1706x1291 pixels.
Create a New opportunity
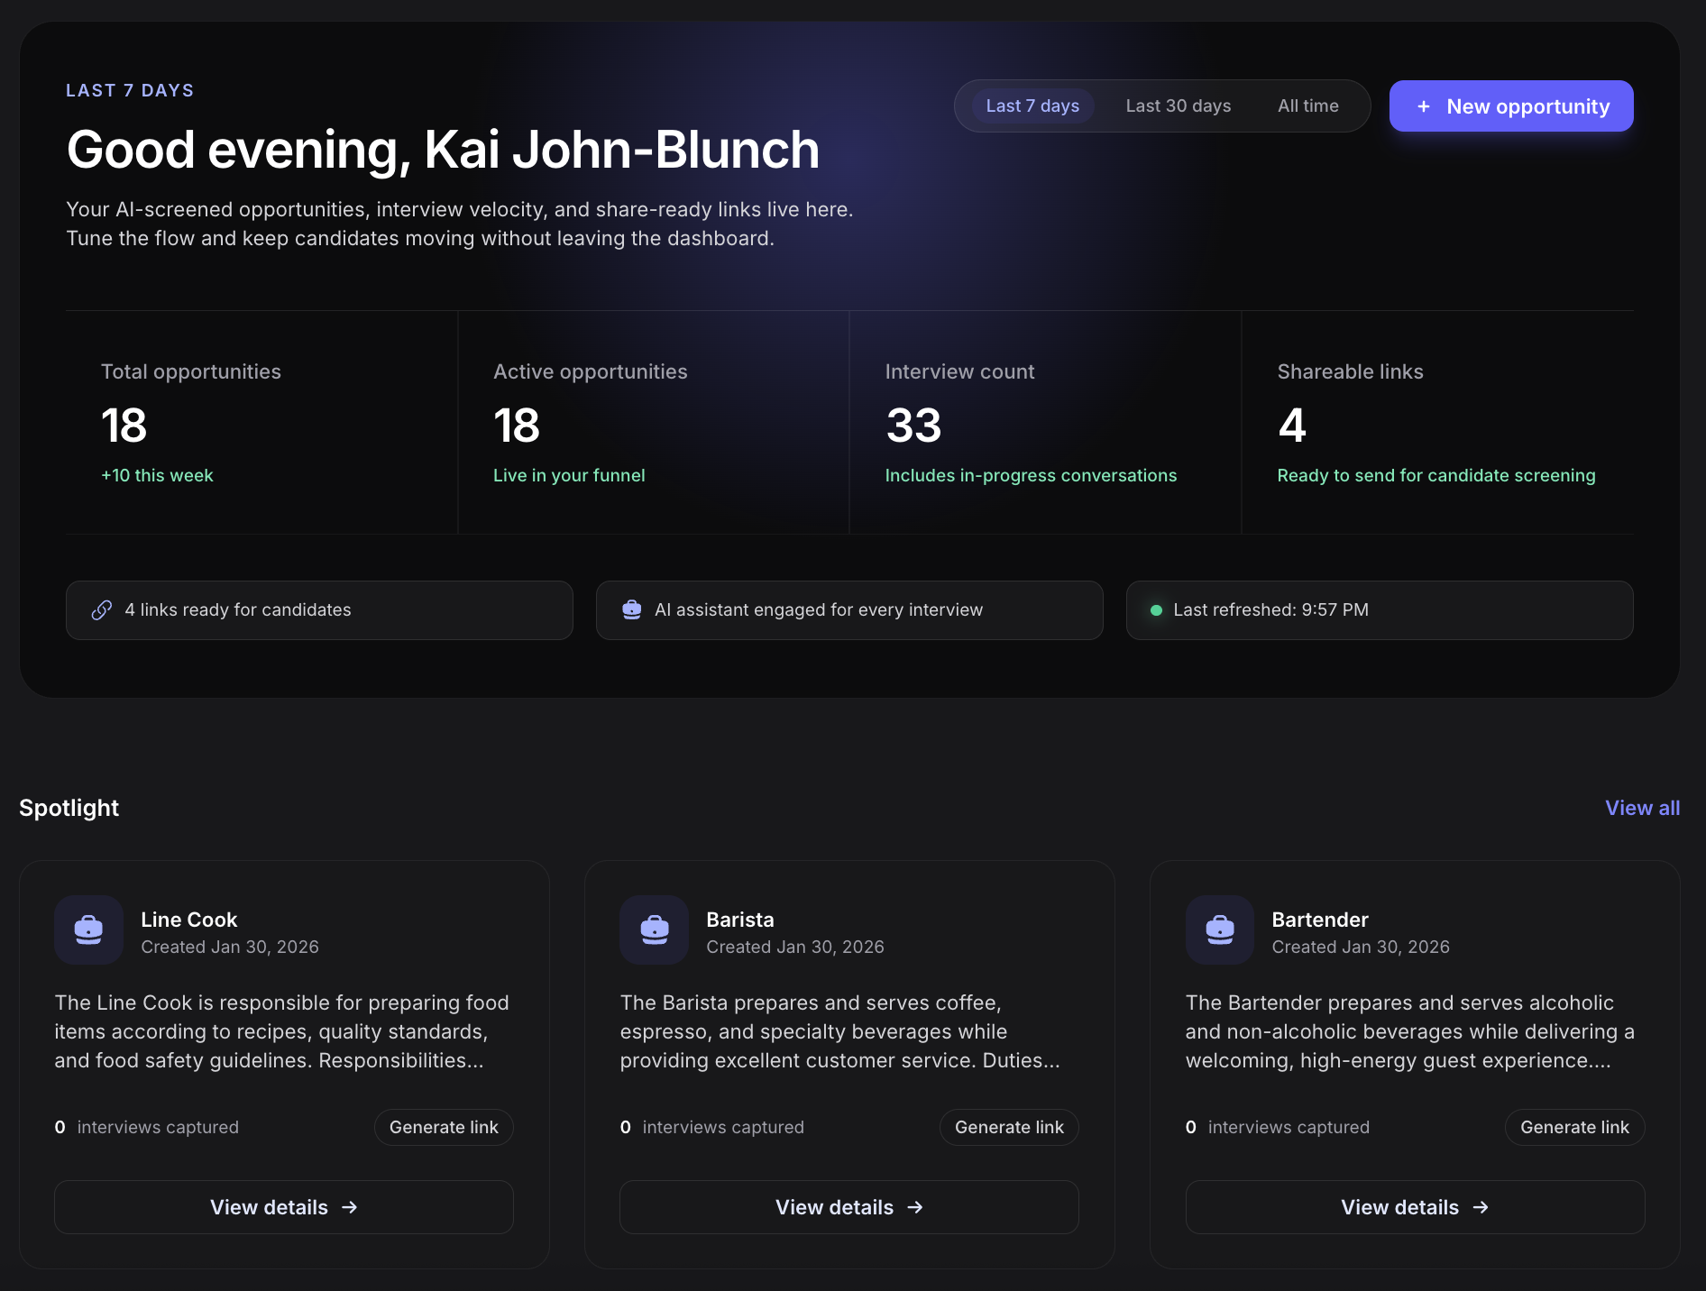(1511, 106)
